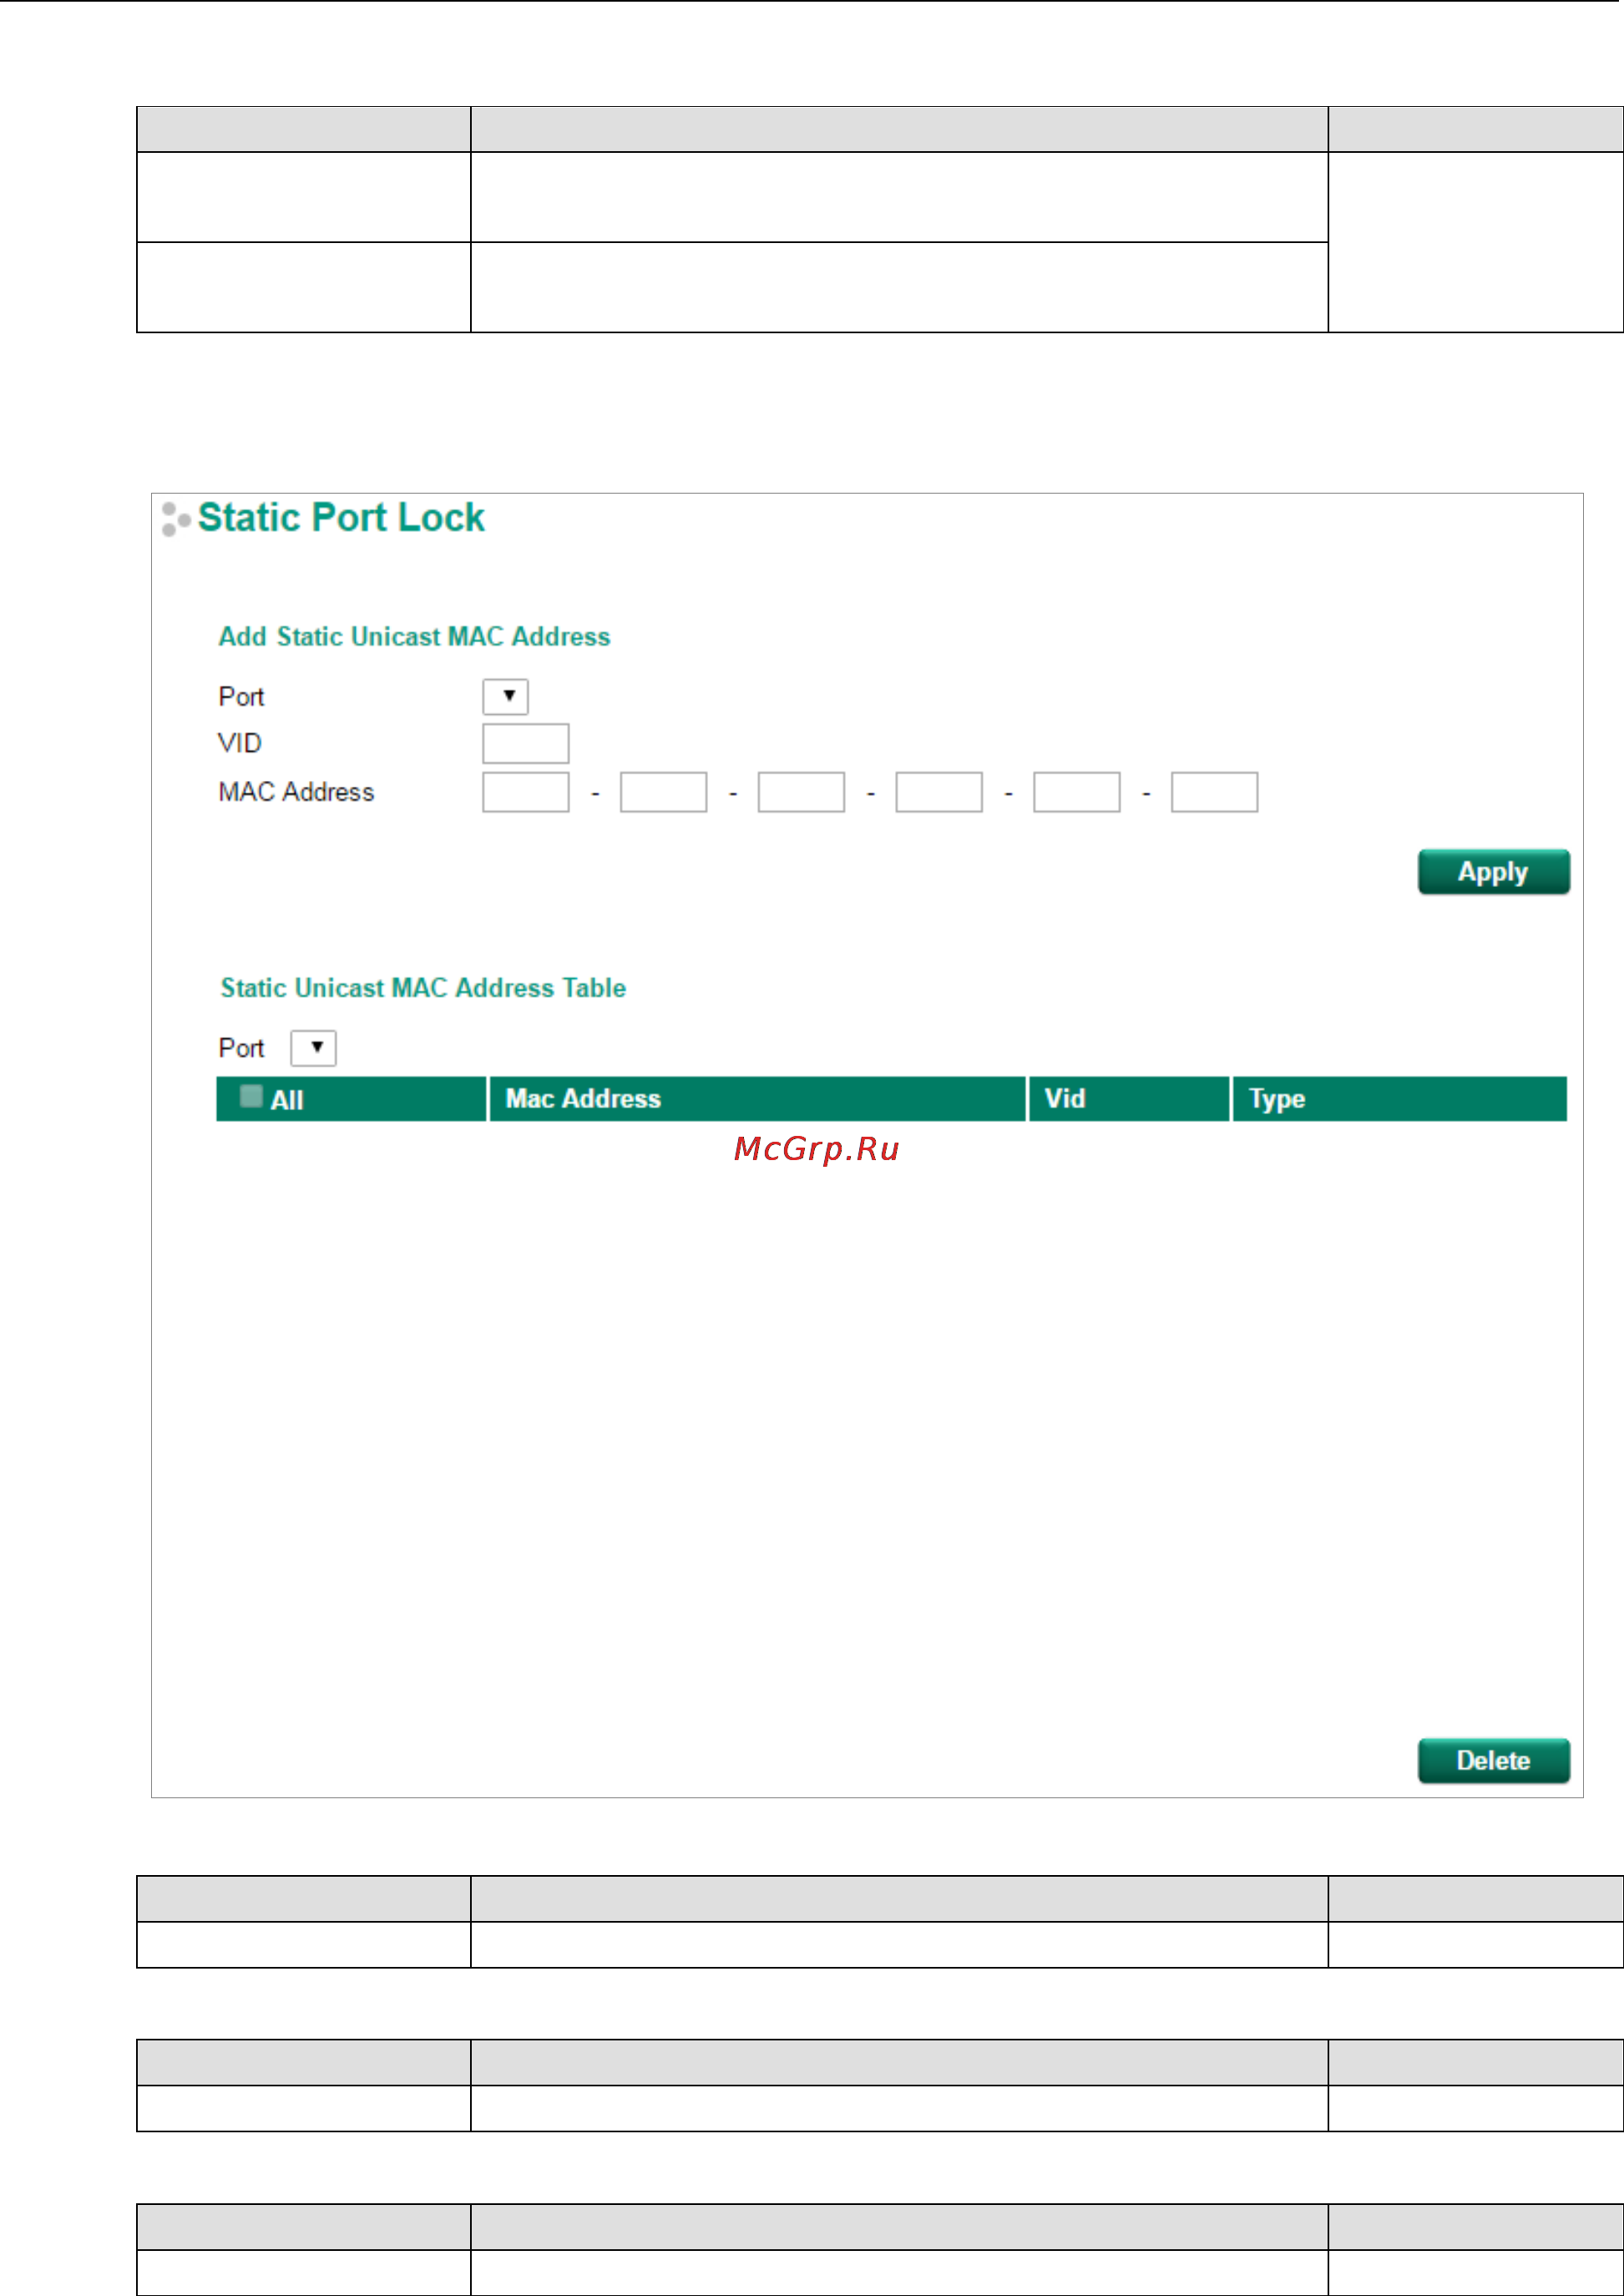Click the first MAC Address octet field

(526, 792)
